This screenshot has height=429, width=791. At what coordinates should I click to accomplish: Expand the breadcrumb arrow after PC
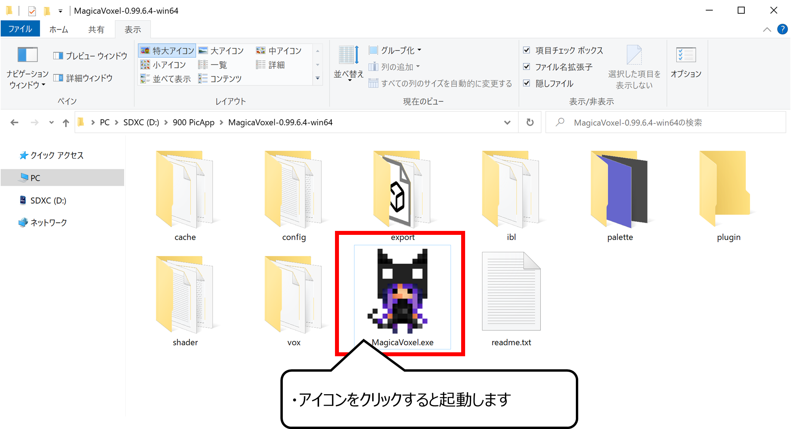[117, 123]
